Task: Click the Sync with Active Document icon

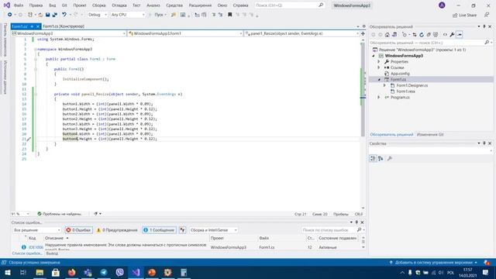Action: (x=415, y=35)
